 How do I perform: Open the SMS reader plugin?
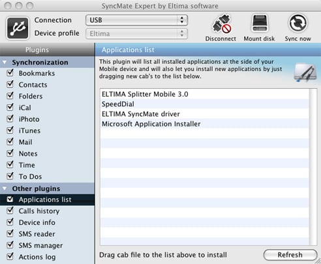click(x=37, y=234)
